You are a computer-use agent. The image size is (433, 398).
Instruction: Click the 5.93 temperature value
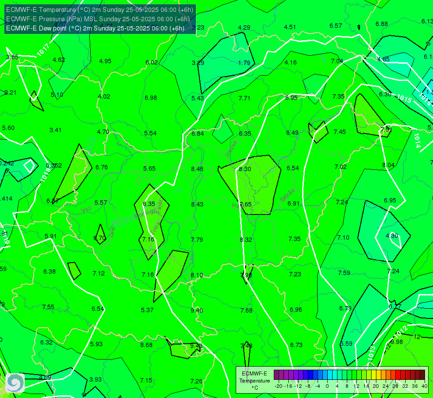tap(96, 344)
